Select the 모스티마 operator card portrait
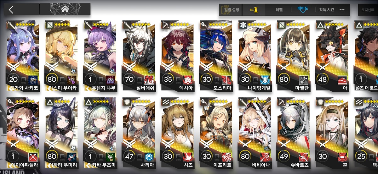Image resolution: width=378 pixels, height=174 pixels. (216, 47)
